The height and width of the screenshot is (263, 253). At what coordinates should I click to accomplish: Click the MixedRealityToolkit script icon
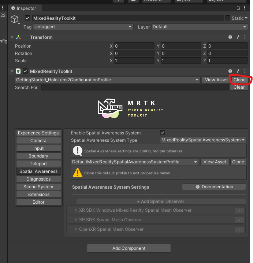coord(18,71)
